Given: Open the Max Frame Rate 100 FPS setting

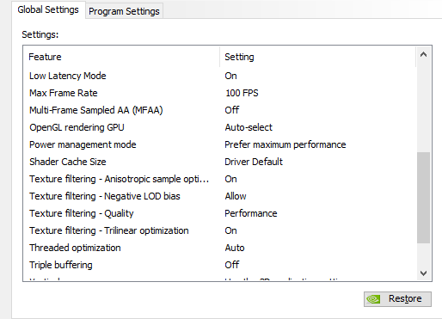Looking at the screenshot, I should pyautogui.click(x=242, y=93).
